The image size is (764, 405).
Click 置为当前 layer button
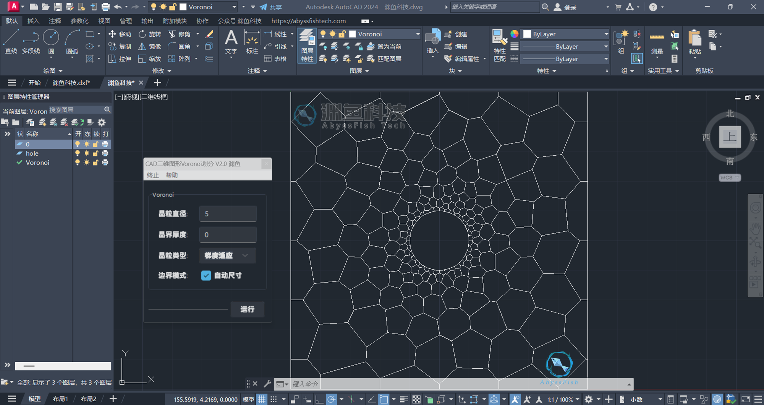[x=384, y=46]
